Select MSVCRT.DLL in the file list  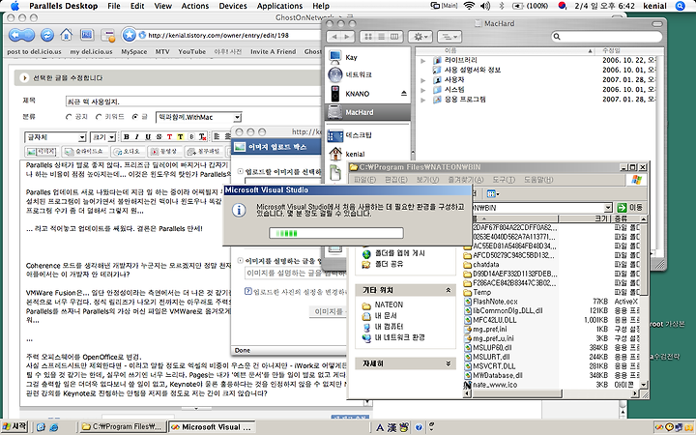point(490,366)
